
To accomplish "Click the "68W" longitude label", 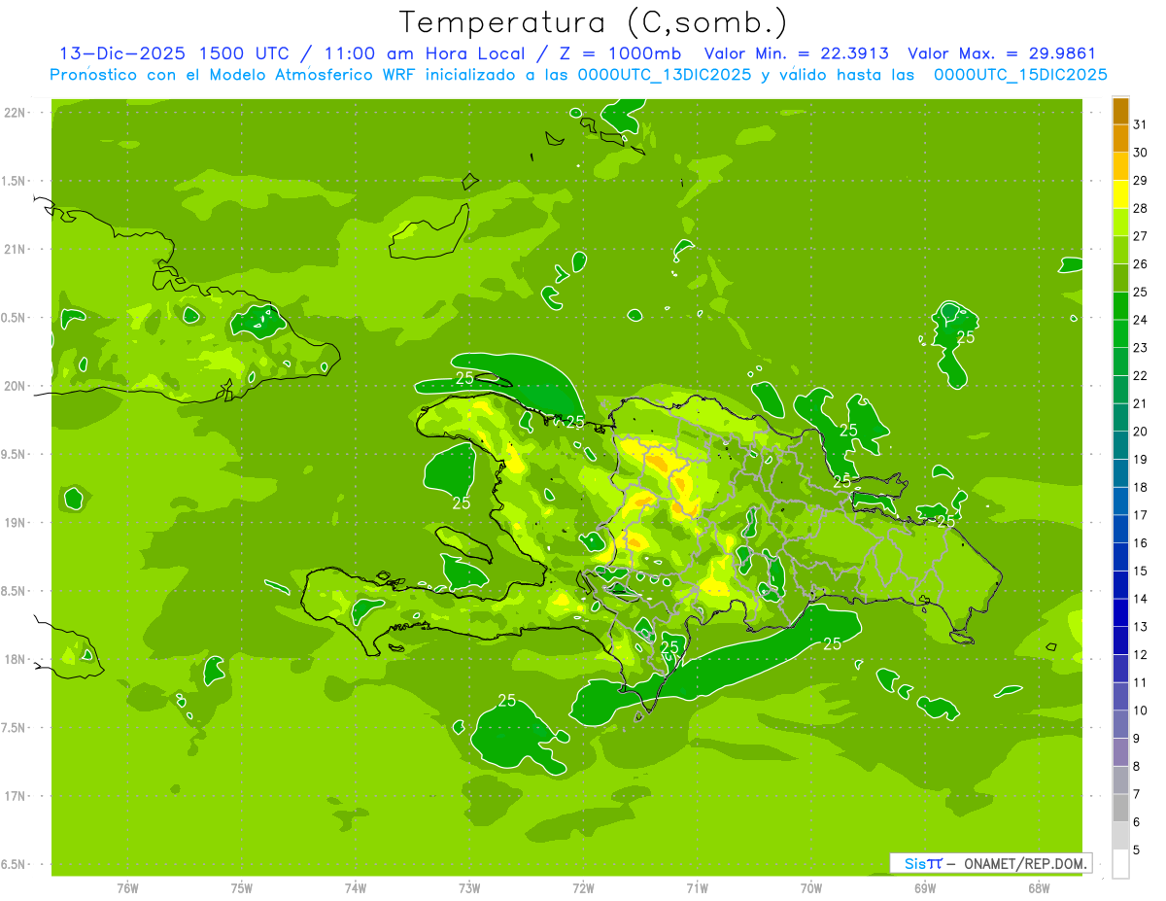I will (1039, 887).
